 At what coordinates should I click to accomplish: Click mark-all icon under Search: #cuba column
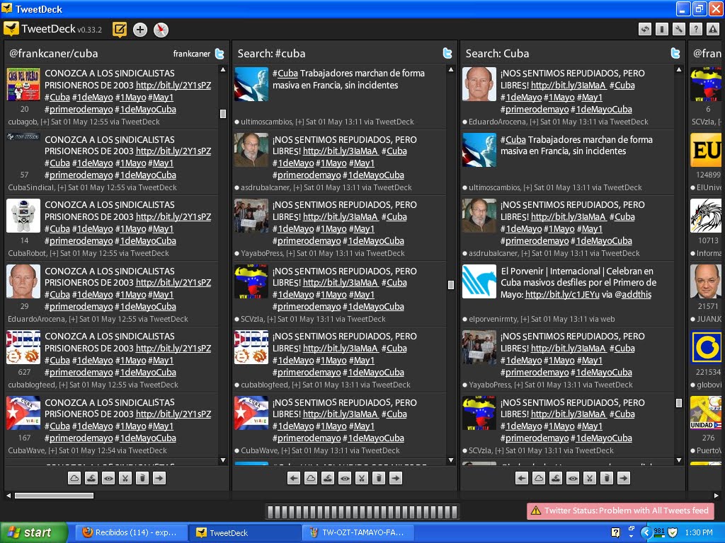(x=328, y=479)
